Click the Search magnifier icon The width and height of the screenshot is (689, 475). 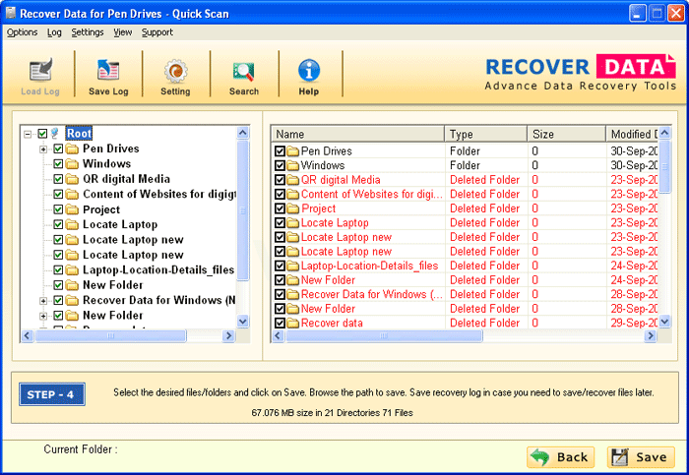(x=243, y=71)
